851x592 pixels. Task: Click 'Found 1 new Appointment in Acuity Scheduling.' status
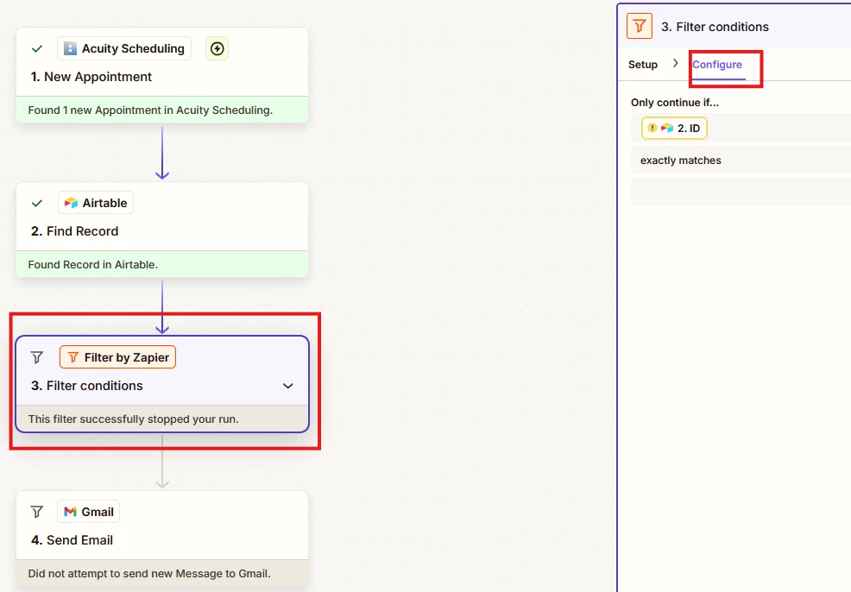[x=150, y=110]
